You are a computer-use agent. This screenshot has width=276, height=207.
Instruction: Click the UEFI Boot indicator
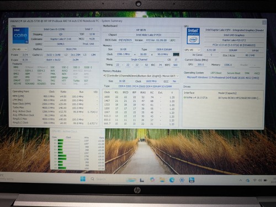point(216,73)
